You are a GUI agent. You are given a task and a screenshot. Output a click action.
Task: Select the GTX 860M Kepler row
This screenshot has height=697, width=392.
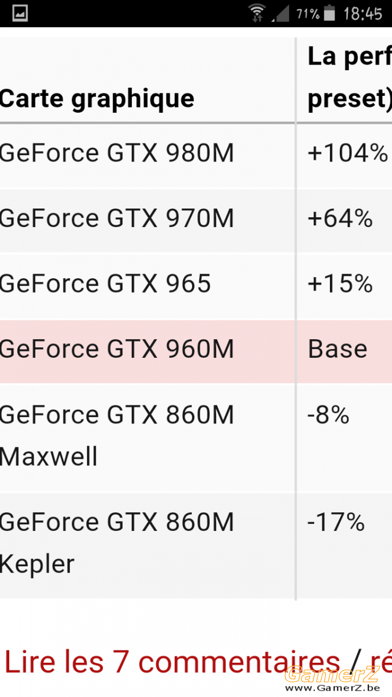point(196,544)
